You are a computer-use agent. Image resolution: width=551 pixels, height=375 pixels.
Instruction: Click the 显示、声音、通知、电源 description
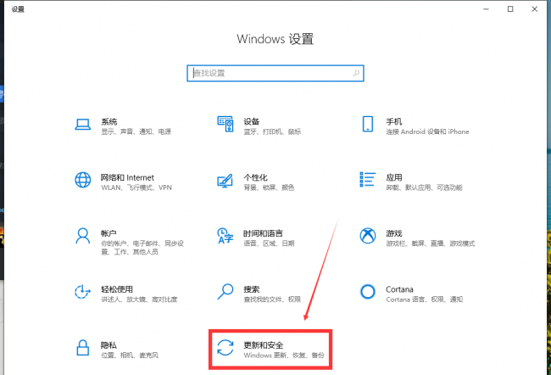(x=136, y=132)
